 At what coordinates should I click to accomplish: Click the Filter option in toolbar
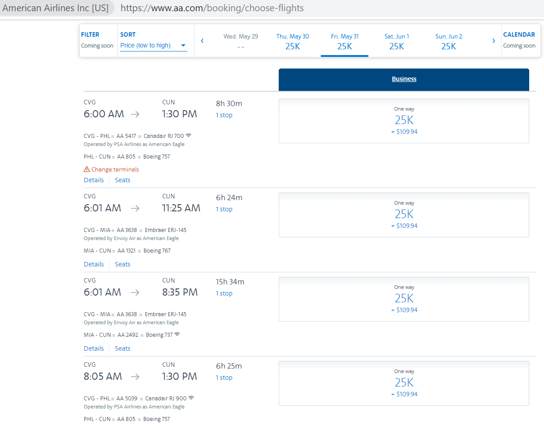pos(90,34)
